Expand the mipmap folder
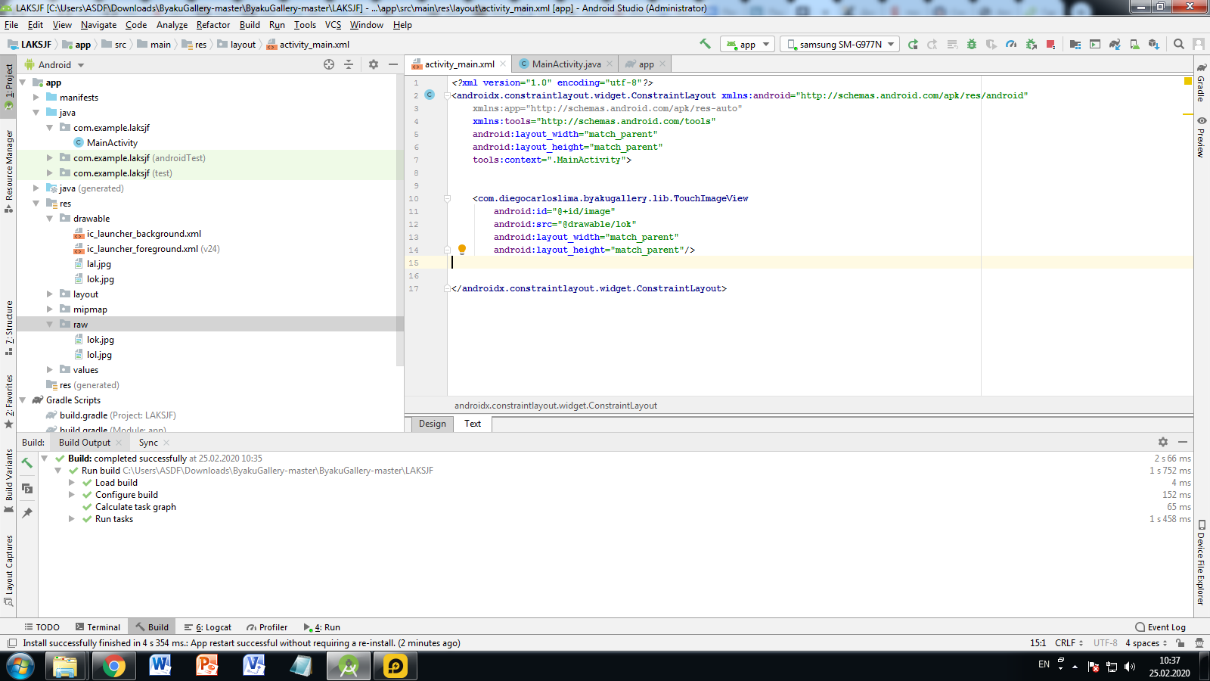This screenshot has width=1210, height=681. point(50,309)
